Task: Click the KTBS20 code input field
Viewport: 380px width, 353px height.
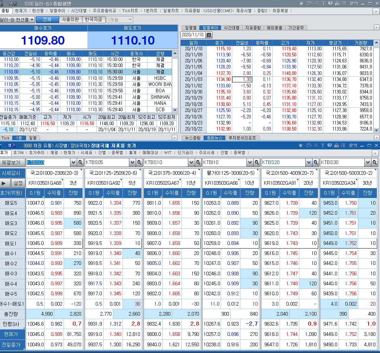Action: pos(283,163)
